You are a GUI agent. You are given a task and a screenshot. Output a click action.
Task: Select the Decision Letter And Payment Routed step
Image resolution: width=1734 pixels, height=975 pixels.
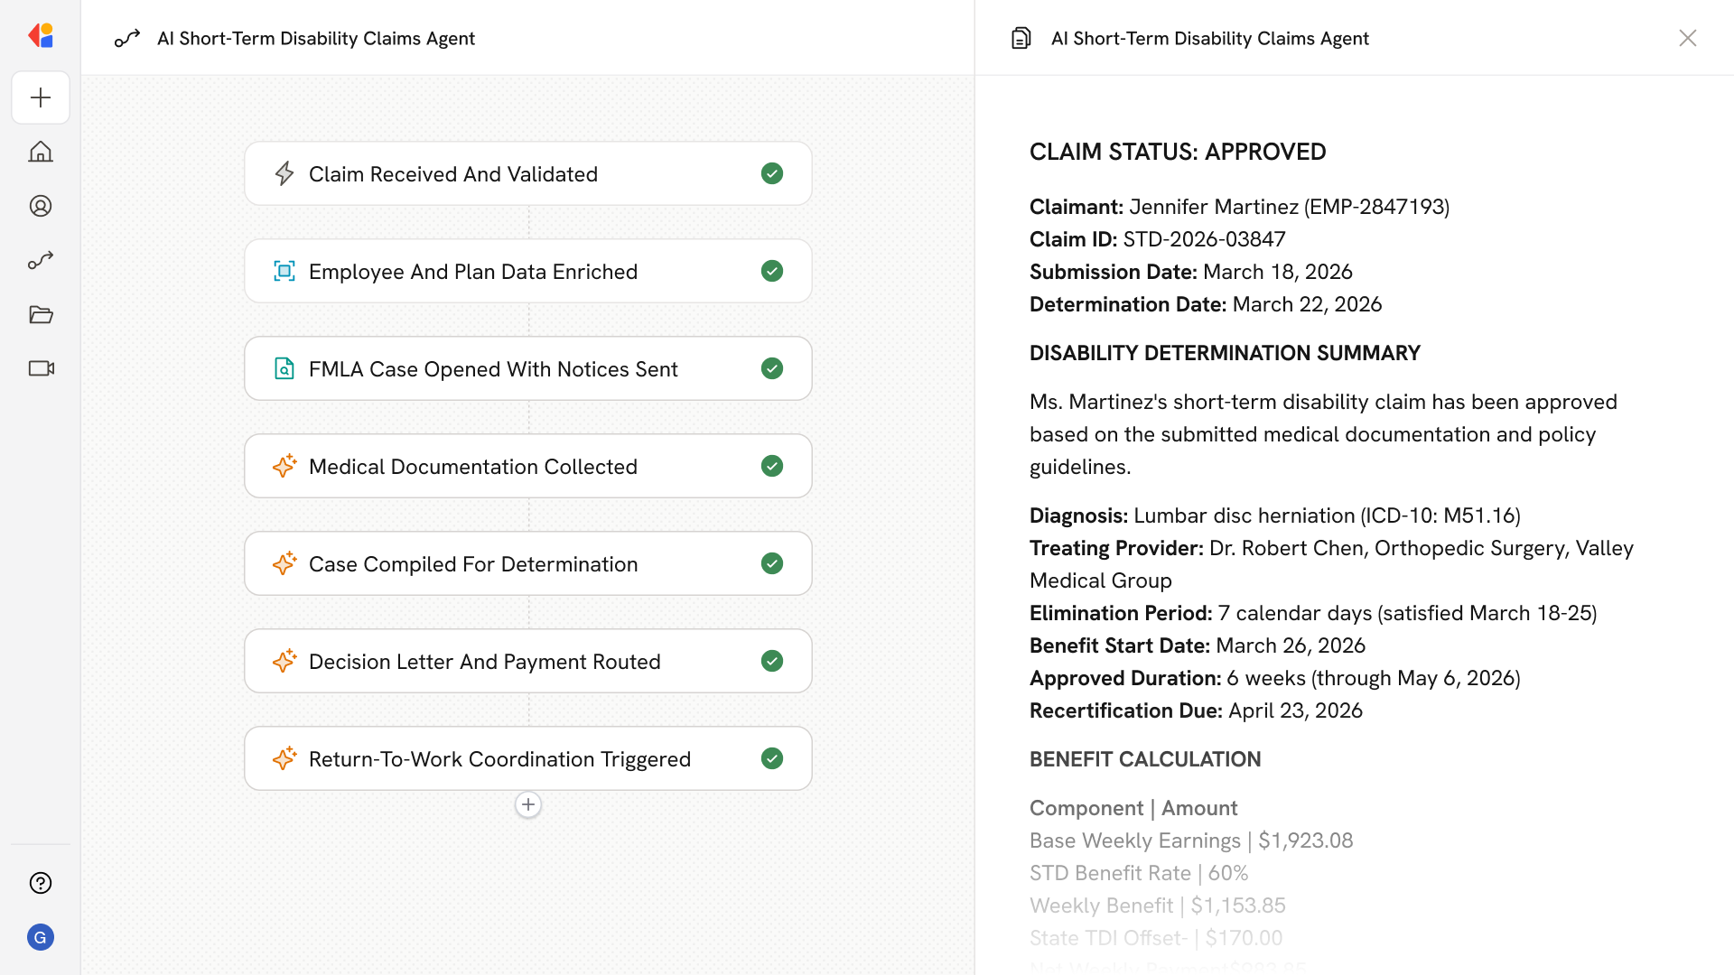click(x=484, y=662)
